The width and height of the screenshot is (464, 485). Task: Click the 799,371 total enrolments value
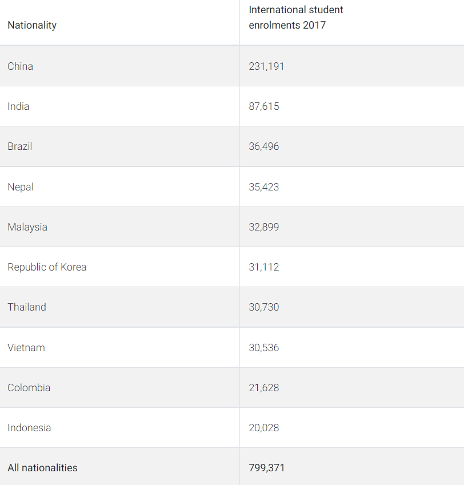click(x=266, y=468)
